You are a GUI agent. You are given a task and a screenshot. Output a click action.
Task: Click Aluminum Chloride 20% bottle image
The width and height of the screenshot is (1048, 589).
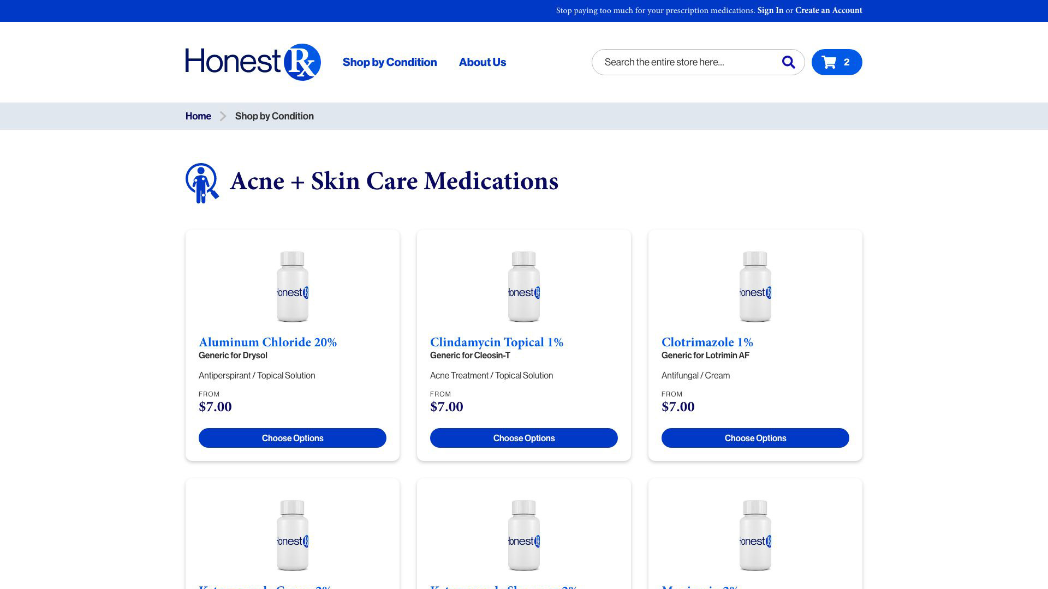[x=293, y=287]
